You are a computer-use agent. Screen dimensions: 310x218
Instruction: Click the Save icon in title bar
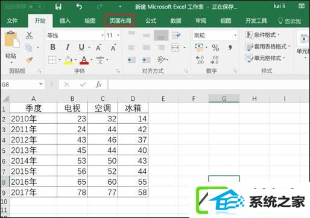(59, 7)
